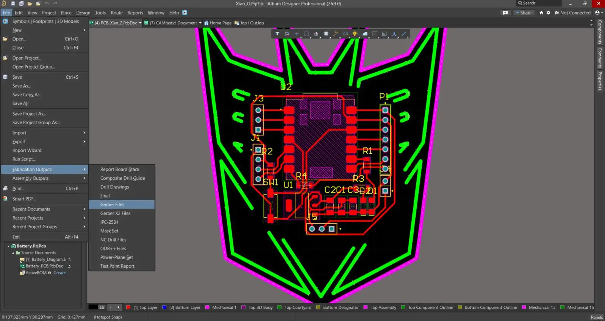Open the settings gear icon
Screen dimensions: 605x321
point(548,13)
